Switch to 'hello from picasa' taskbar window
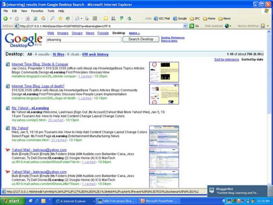The width and height of the screenshot is (273, 205). pos(117,201)
